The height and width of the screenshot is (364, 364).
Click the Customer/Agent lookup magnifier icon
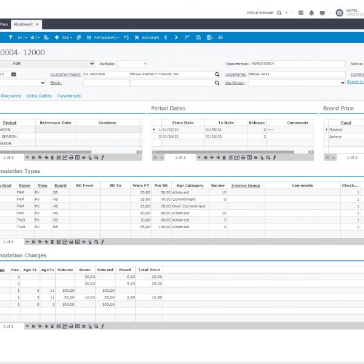point(217,74)
